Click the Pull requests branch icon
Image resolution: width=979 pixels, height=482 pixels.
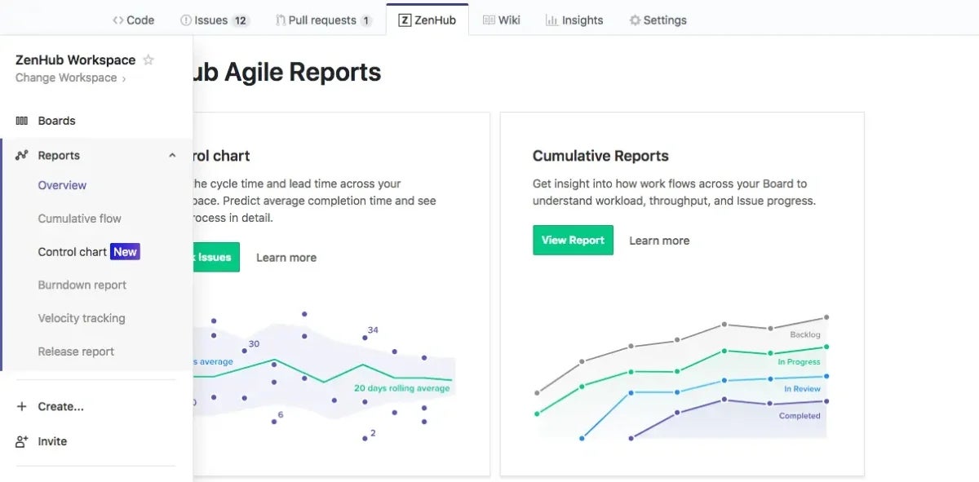point(278,20)
